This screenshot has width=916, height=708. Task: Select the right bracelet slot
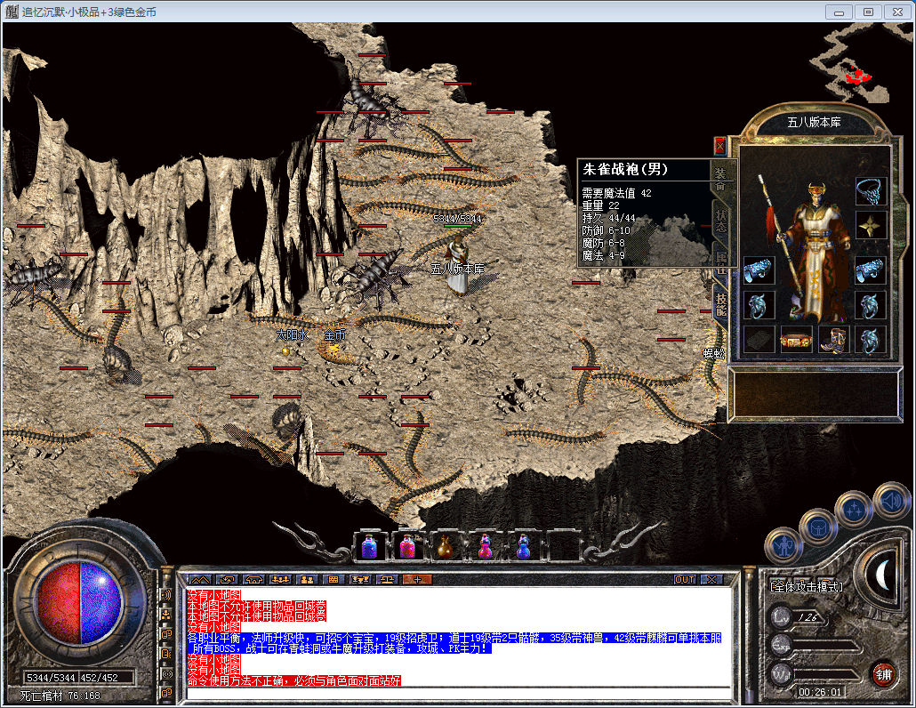[871, 270]
